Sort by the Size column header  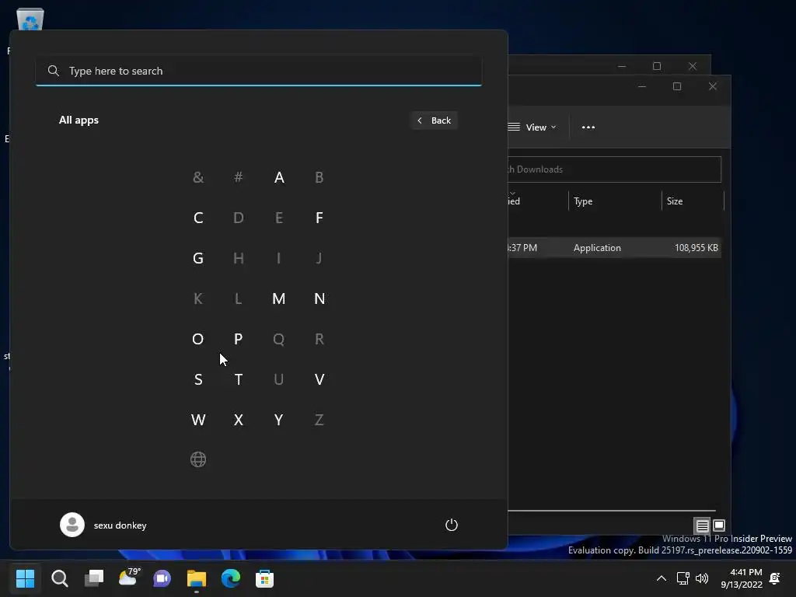(693, 201)
